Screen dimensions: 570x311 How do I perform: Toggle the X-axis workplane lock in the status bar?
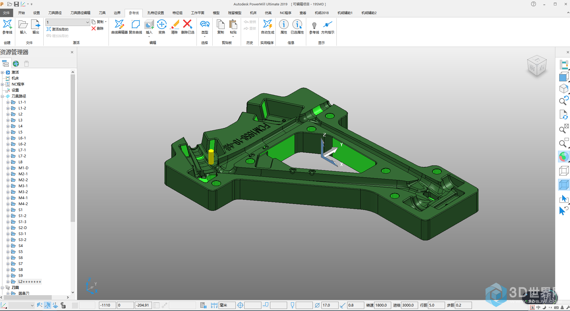pyautogui.click(x=39, y=305)
